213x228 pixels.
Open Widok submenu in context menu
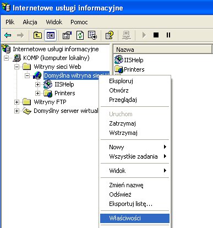[135, 171]
